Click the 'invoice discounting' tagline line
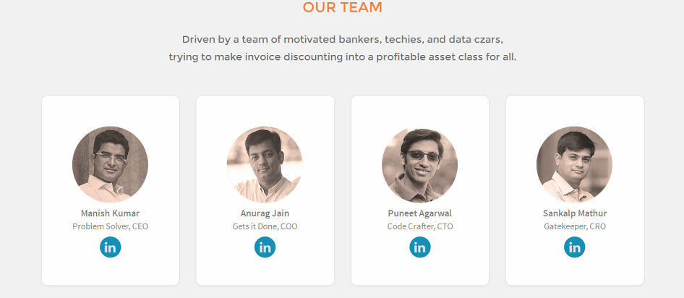 [x=342, y=56]
